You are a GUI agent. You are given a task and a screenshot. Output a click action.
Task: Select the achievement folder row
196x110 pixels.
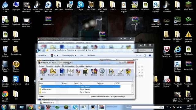click(x=80, y=89)
